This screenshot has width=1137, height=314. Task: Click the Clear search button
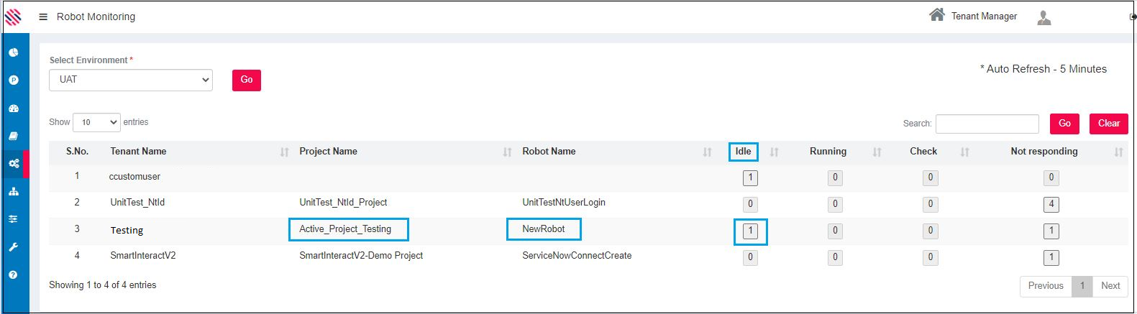click(1108, 124)
